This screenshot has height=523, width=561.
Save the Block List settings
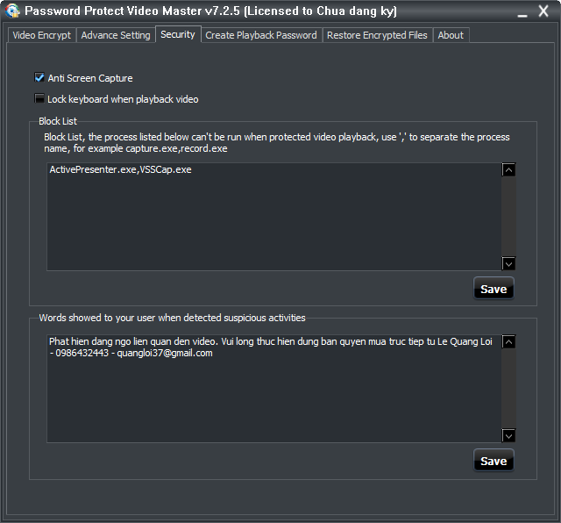[x=494, y=289]
